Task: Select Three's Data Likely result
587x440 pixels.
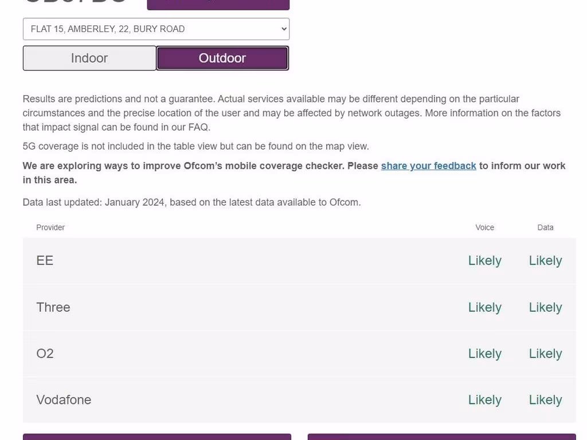Action: pos(545,307)
